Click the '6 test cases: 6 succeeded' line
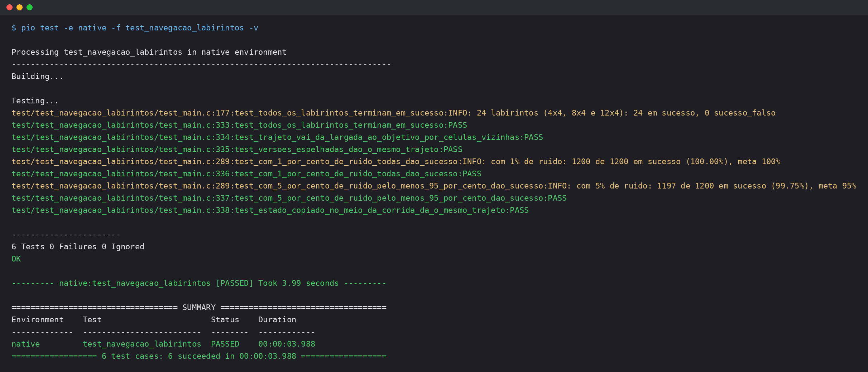Image resolution: width=868 pixels, height=372 pixels. point(199,356)
